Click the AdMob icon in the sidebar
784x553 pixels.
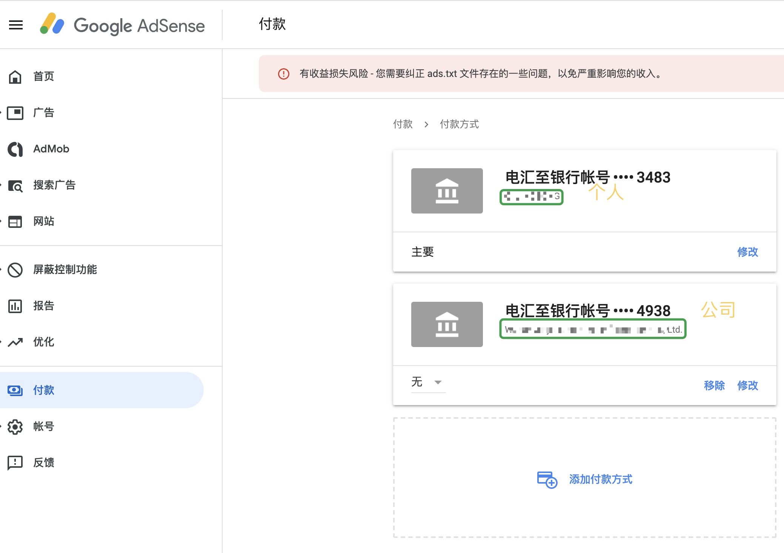pyautogui.click(x=15, y=149)
